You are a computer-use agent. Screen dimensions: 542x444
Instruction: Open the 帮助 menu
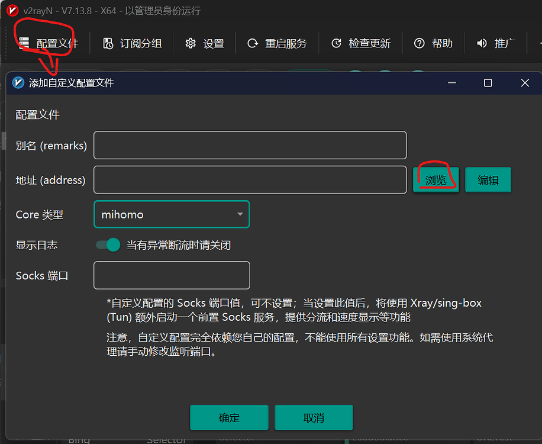(434, 43)
